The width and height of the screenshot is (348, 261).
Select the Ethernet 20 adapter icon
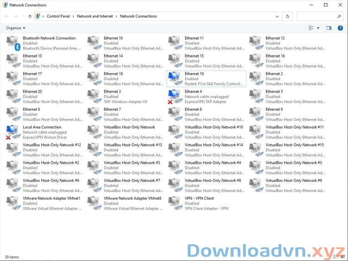coord(13,97)
